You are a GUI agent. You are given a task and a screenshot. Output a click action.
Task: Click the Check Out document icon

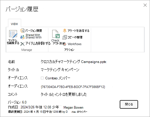[56, 34]
